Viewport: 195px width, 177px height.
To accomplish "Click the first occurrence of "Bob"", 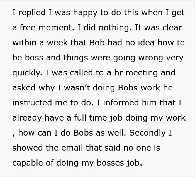I will (x=97, y=43).
